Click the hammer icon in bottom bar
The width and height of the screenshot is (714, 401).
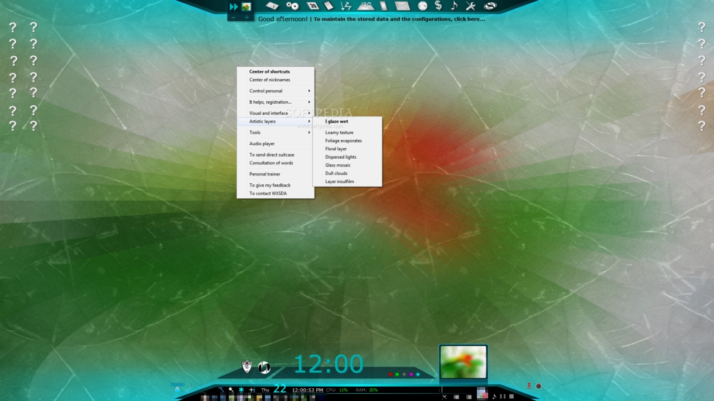click(x=222, y=390)
